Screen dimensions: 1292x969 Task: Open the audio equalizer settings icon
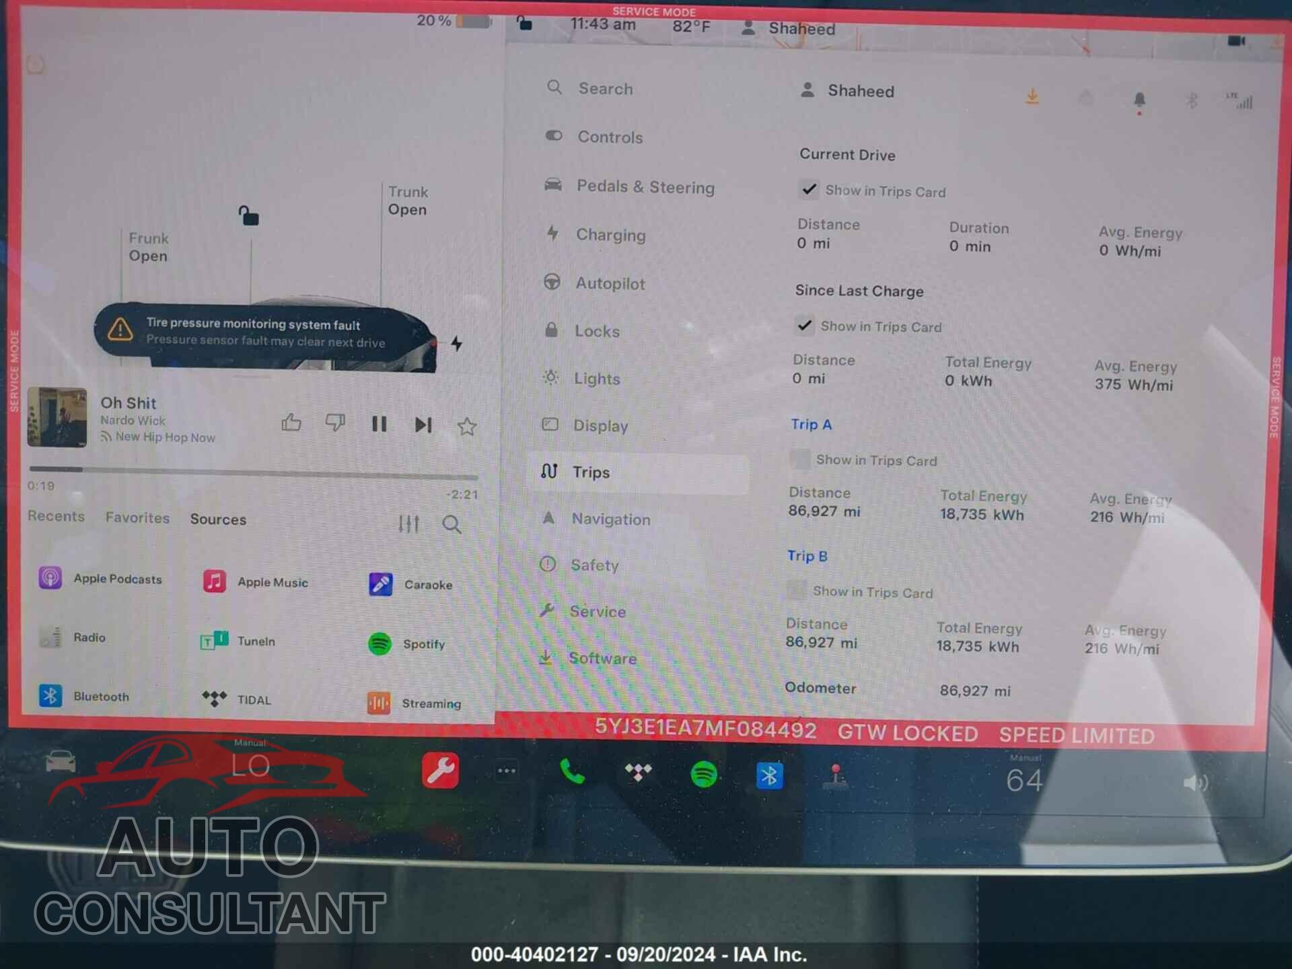pos(408,524)
